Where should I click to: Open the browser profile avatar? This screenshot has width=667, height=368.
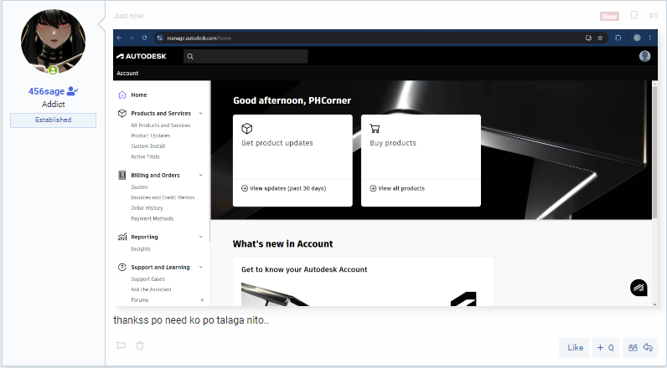tap(637, 38)
